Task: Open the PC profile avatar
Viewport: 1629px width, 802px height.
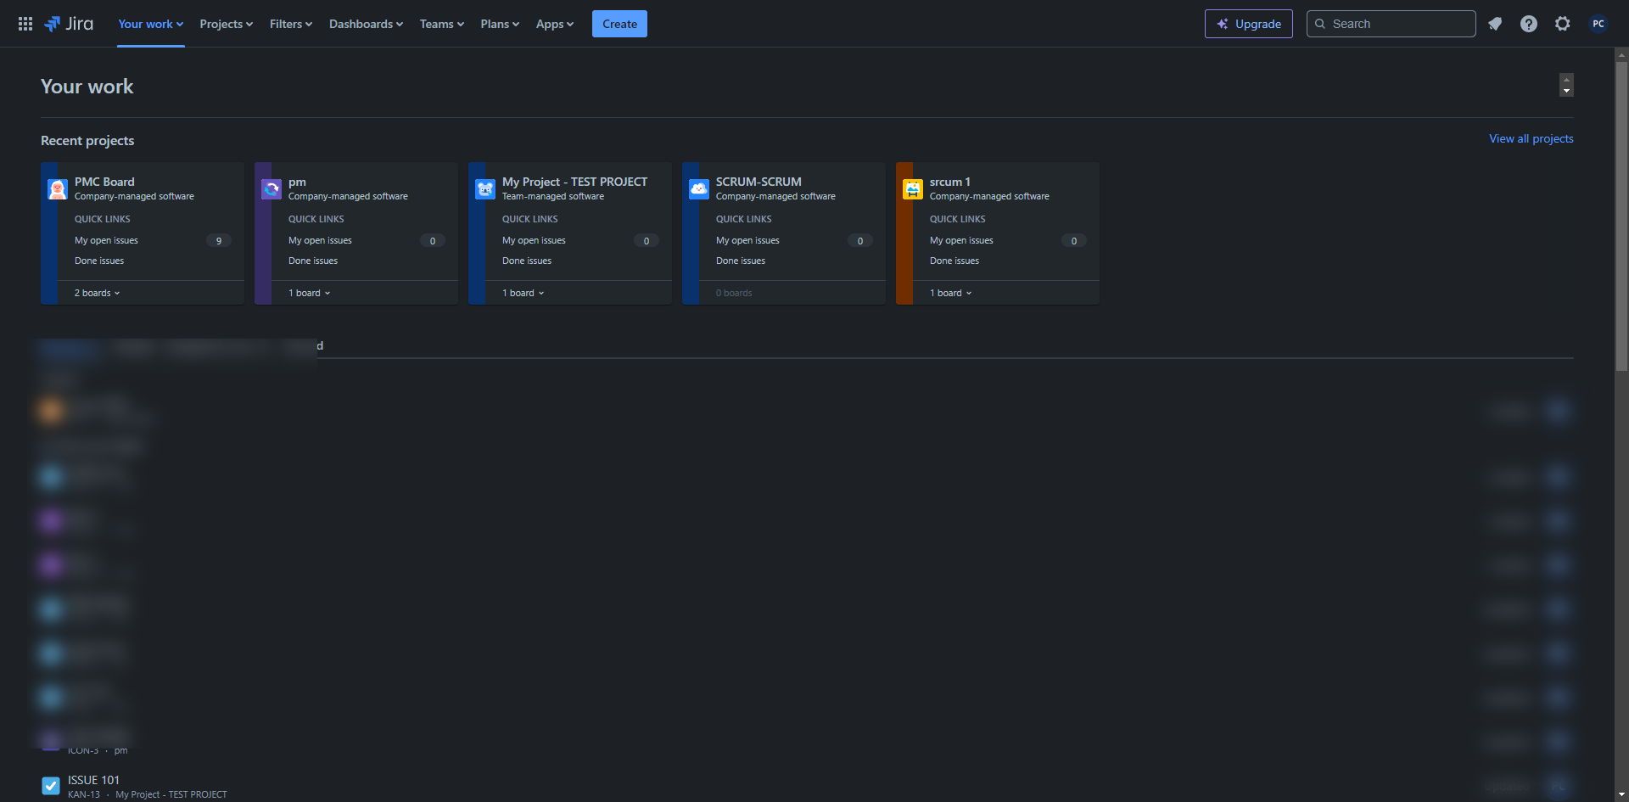Action: 1598,24
